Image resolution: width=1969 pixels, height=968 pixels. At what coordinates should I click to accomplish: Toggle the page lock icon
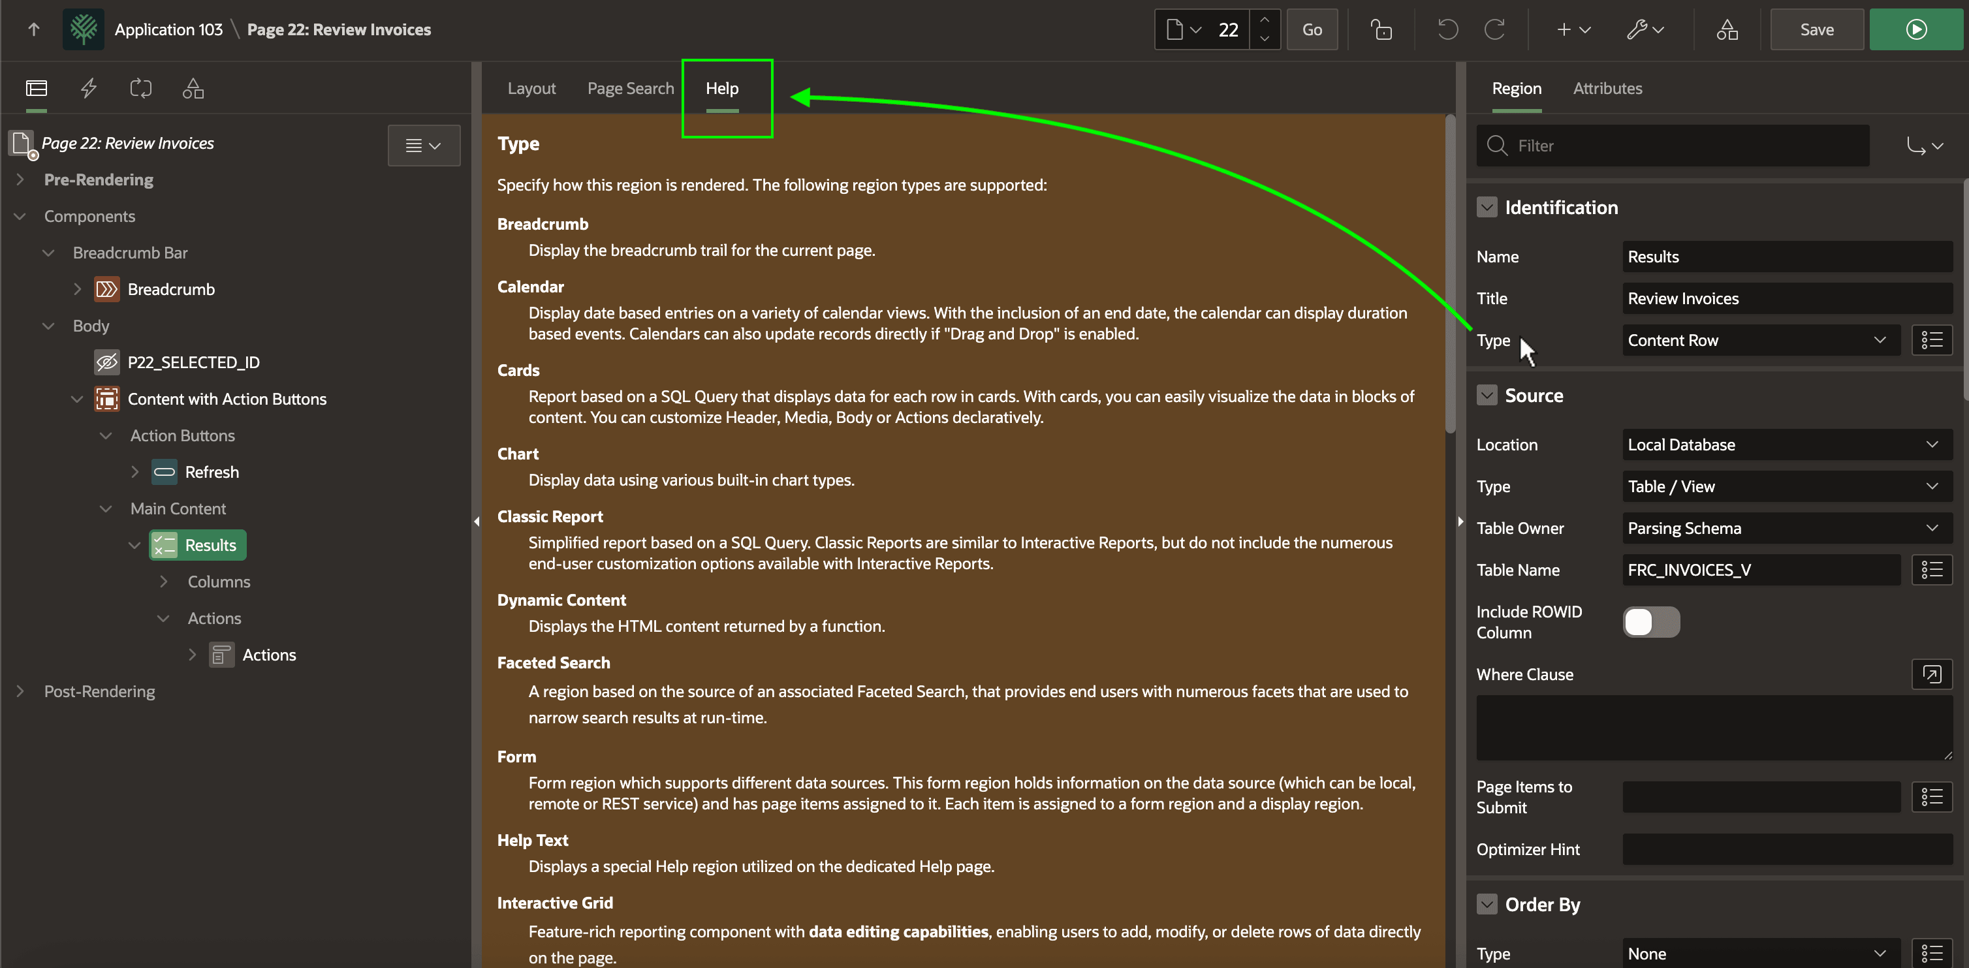(1381, 30)
